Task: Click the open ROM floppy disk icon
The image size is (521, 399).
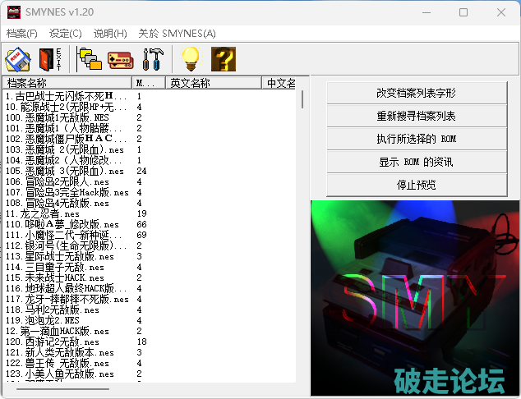Action: pos(18,58)
